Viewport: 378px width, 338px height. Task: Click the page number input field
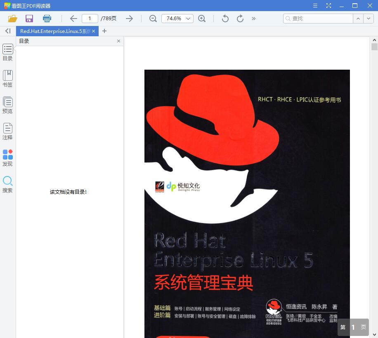pos(90,19)
